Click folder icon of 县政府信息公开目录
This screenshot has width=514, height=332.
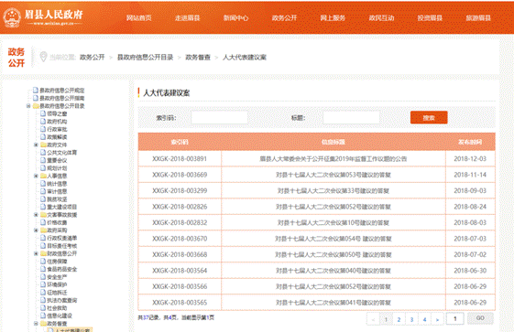pyautogui.click(x=36, y=106)
